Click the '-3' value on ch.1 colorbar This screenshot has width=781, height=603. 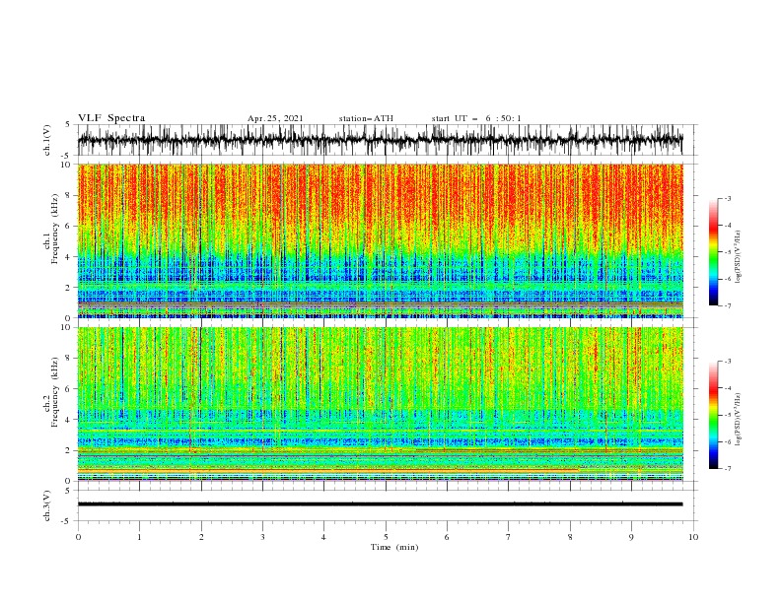point(727,198)
